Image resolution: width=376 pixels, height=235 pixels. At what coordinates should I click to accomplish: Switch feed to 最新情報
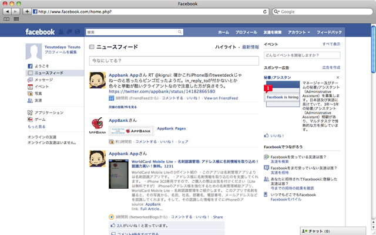click(x=250, y=47)
